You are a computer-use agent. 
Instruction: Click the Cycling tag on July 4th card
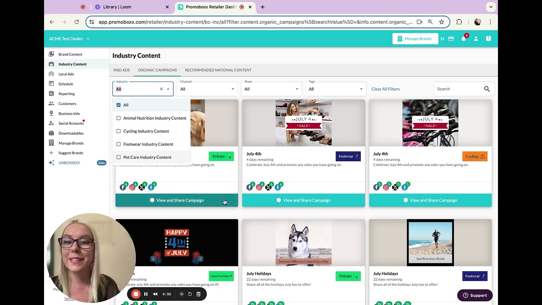point(475,156)
